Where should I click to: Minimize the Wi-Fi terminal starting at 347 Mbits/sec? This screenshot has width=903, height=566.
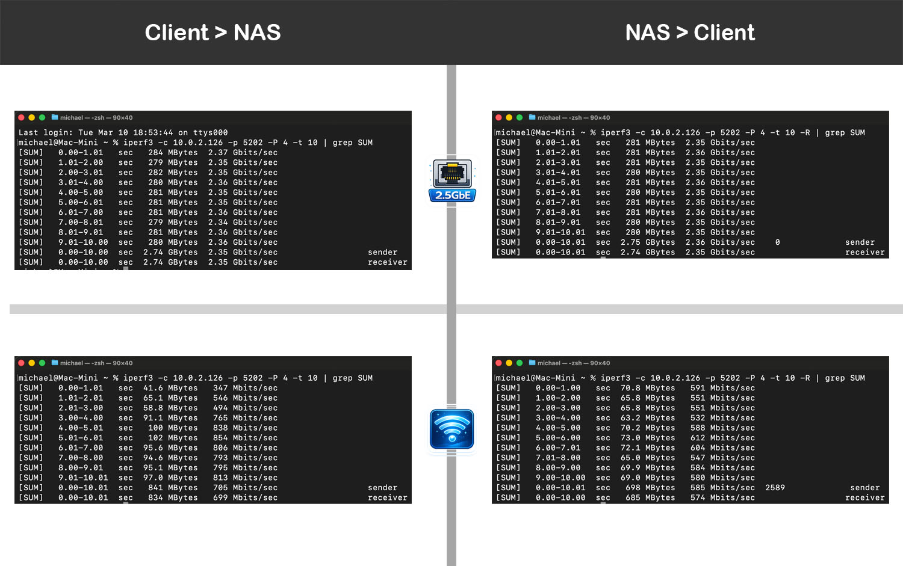click(32, 363)
